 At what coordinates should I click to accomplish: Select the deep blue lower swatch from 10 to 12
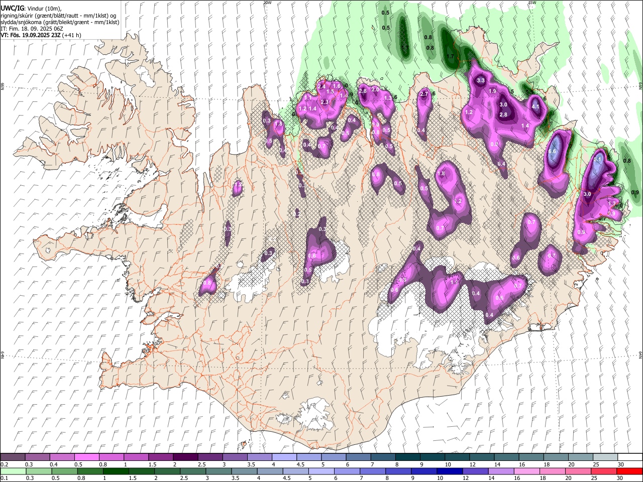pos(450,471)
